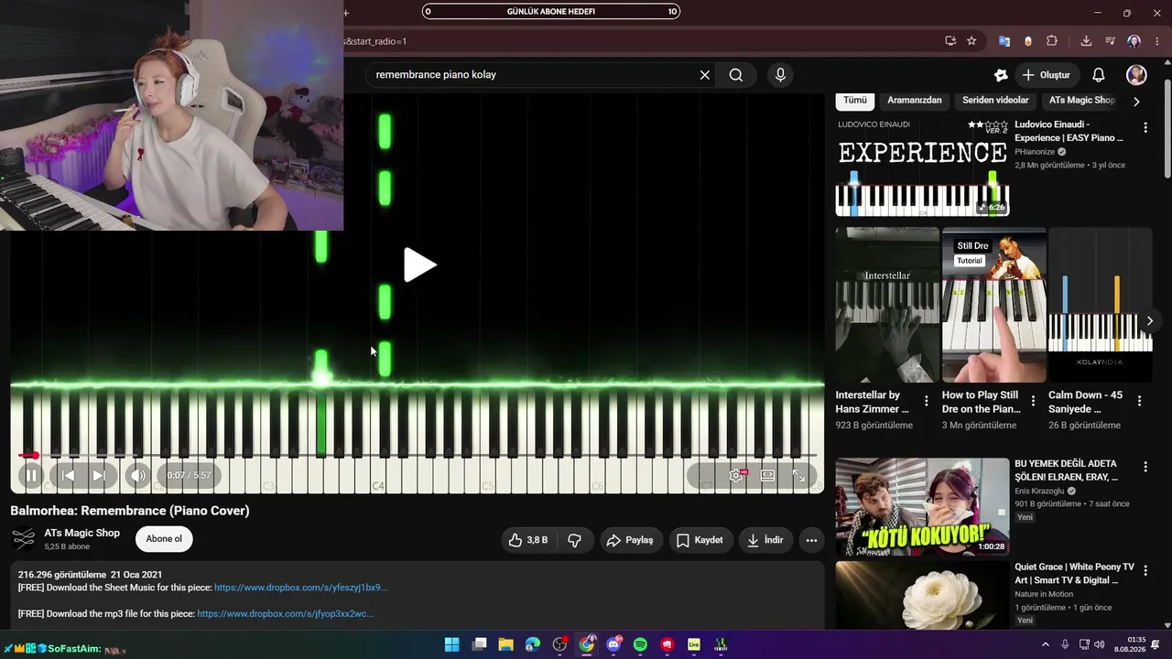The width and height of the screenshot is (1172, 659).
Task: Switch to theater mode in the player
Action: (767, 475)
